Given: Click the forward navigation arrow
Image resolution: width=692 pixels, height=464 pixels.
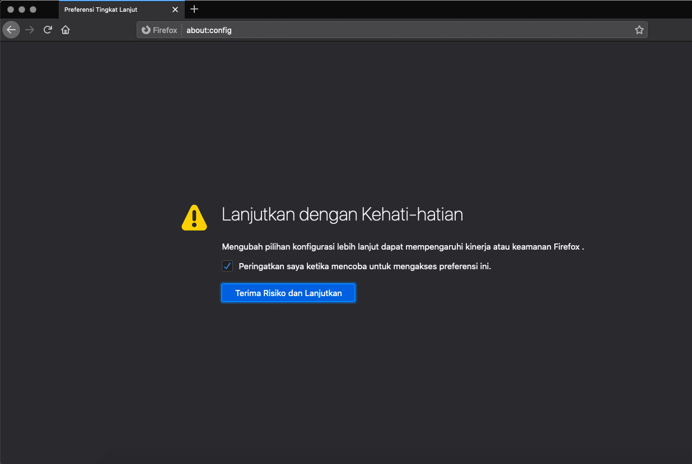Looking at the screenshot, I should 30,30.
